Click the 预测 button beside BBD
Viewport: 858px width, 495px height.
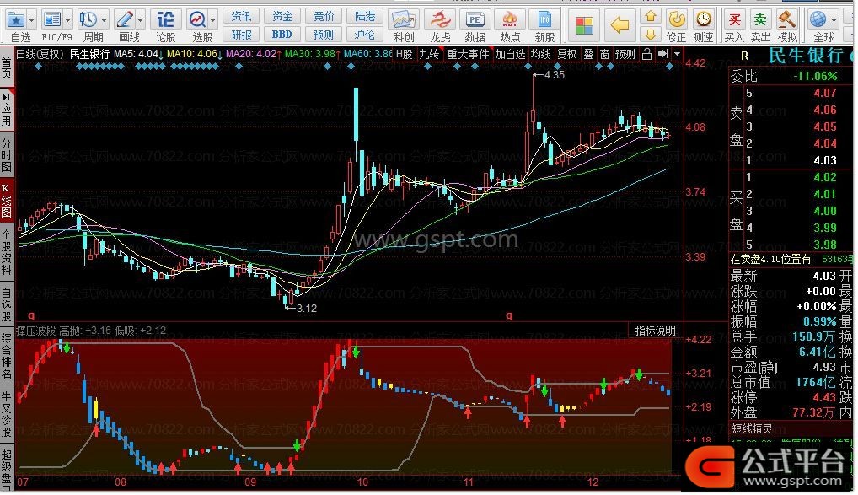pos(324,35)
